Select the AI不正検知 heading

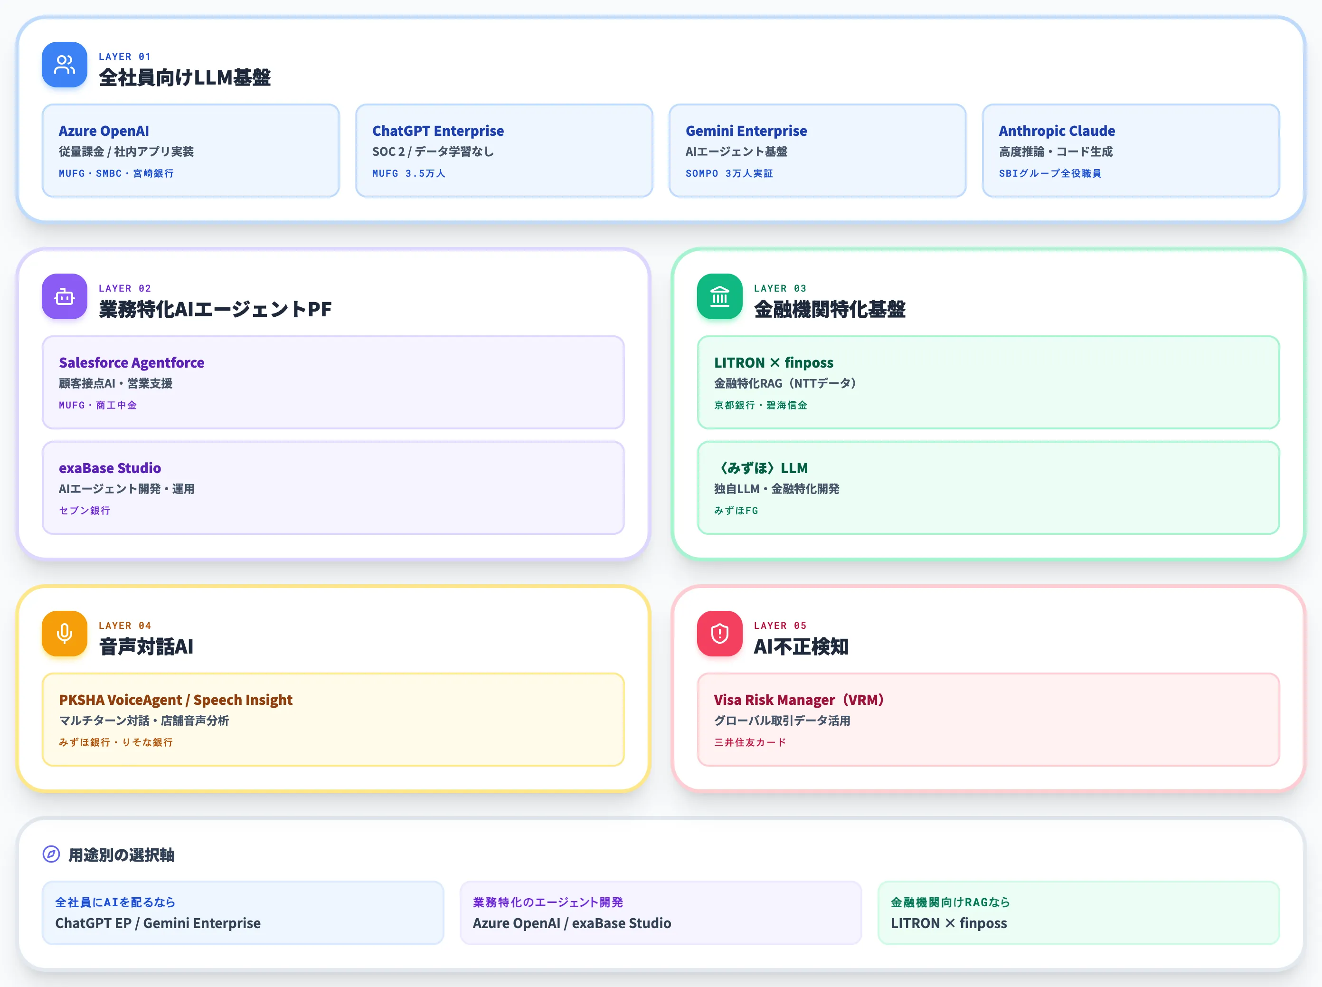coord(801,646)
